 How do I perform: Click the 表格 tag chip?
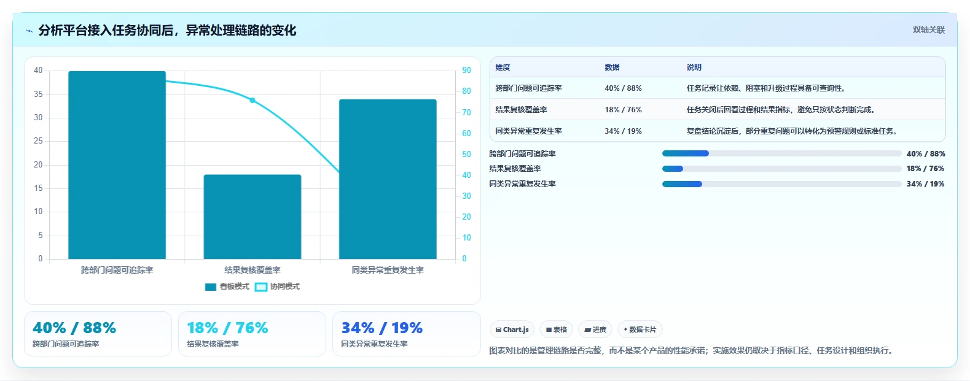556,329
